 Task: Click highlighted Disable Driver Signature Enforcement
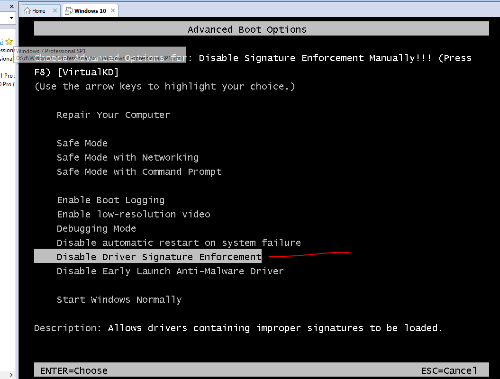coord(159,257)
